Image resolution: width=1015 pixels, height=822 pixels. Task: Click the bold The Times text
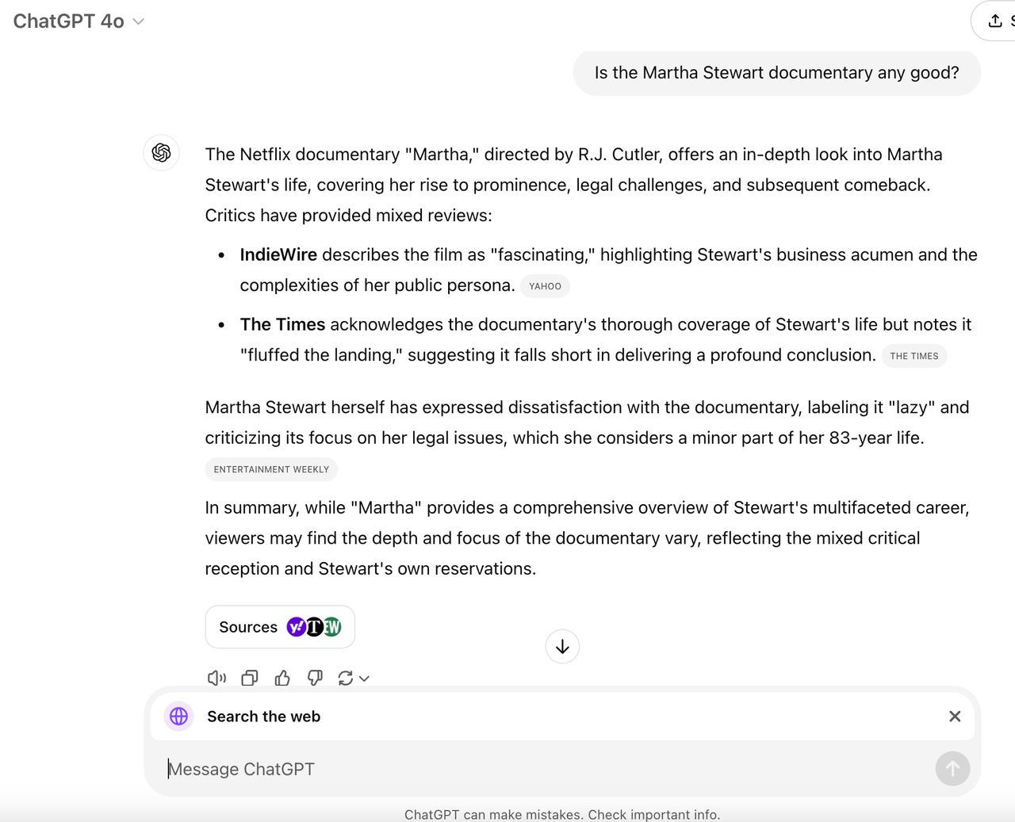(282, 324)
